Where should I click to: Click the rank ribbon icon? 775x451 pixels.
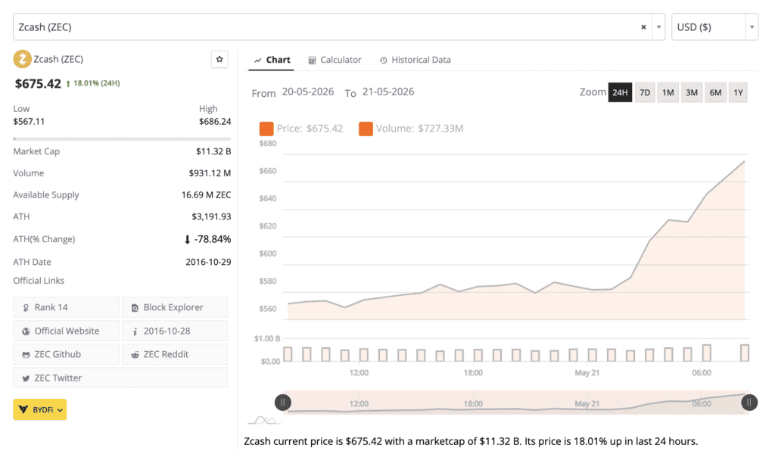26,308
